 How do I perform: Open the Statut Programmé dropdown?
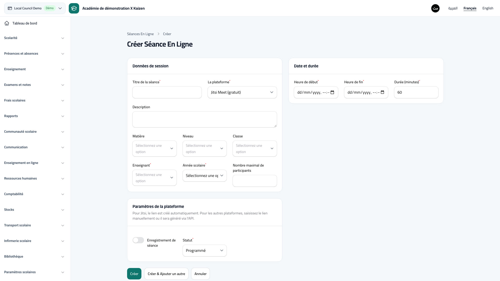click(205, 251)
